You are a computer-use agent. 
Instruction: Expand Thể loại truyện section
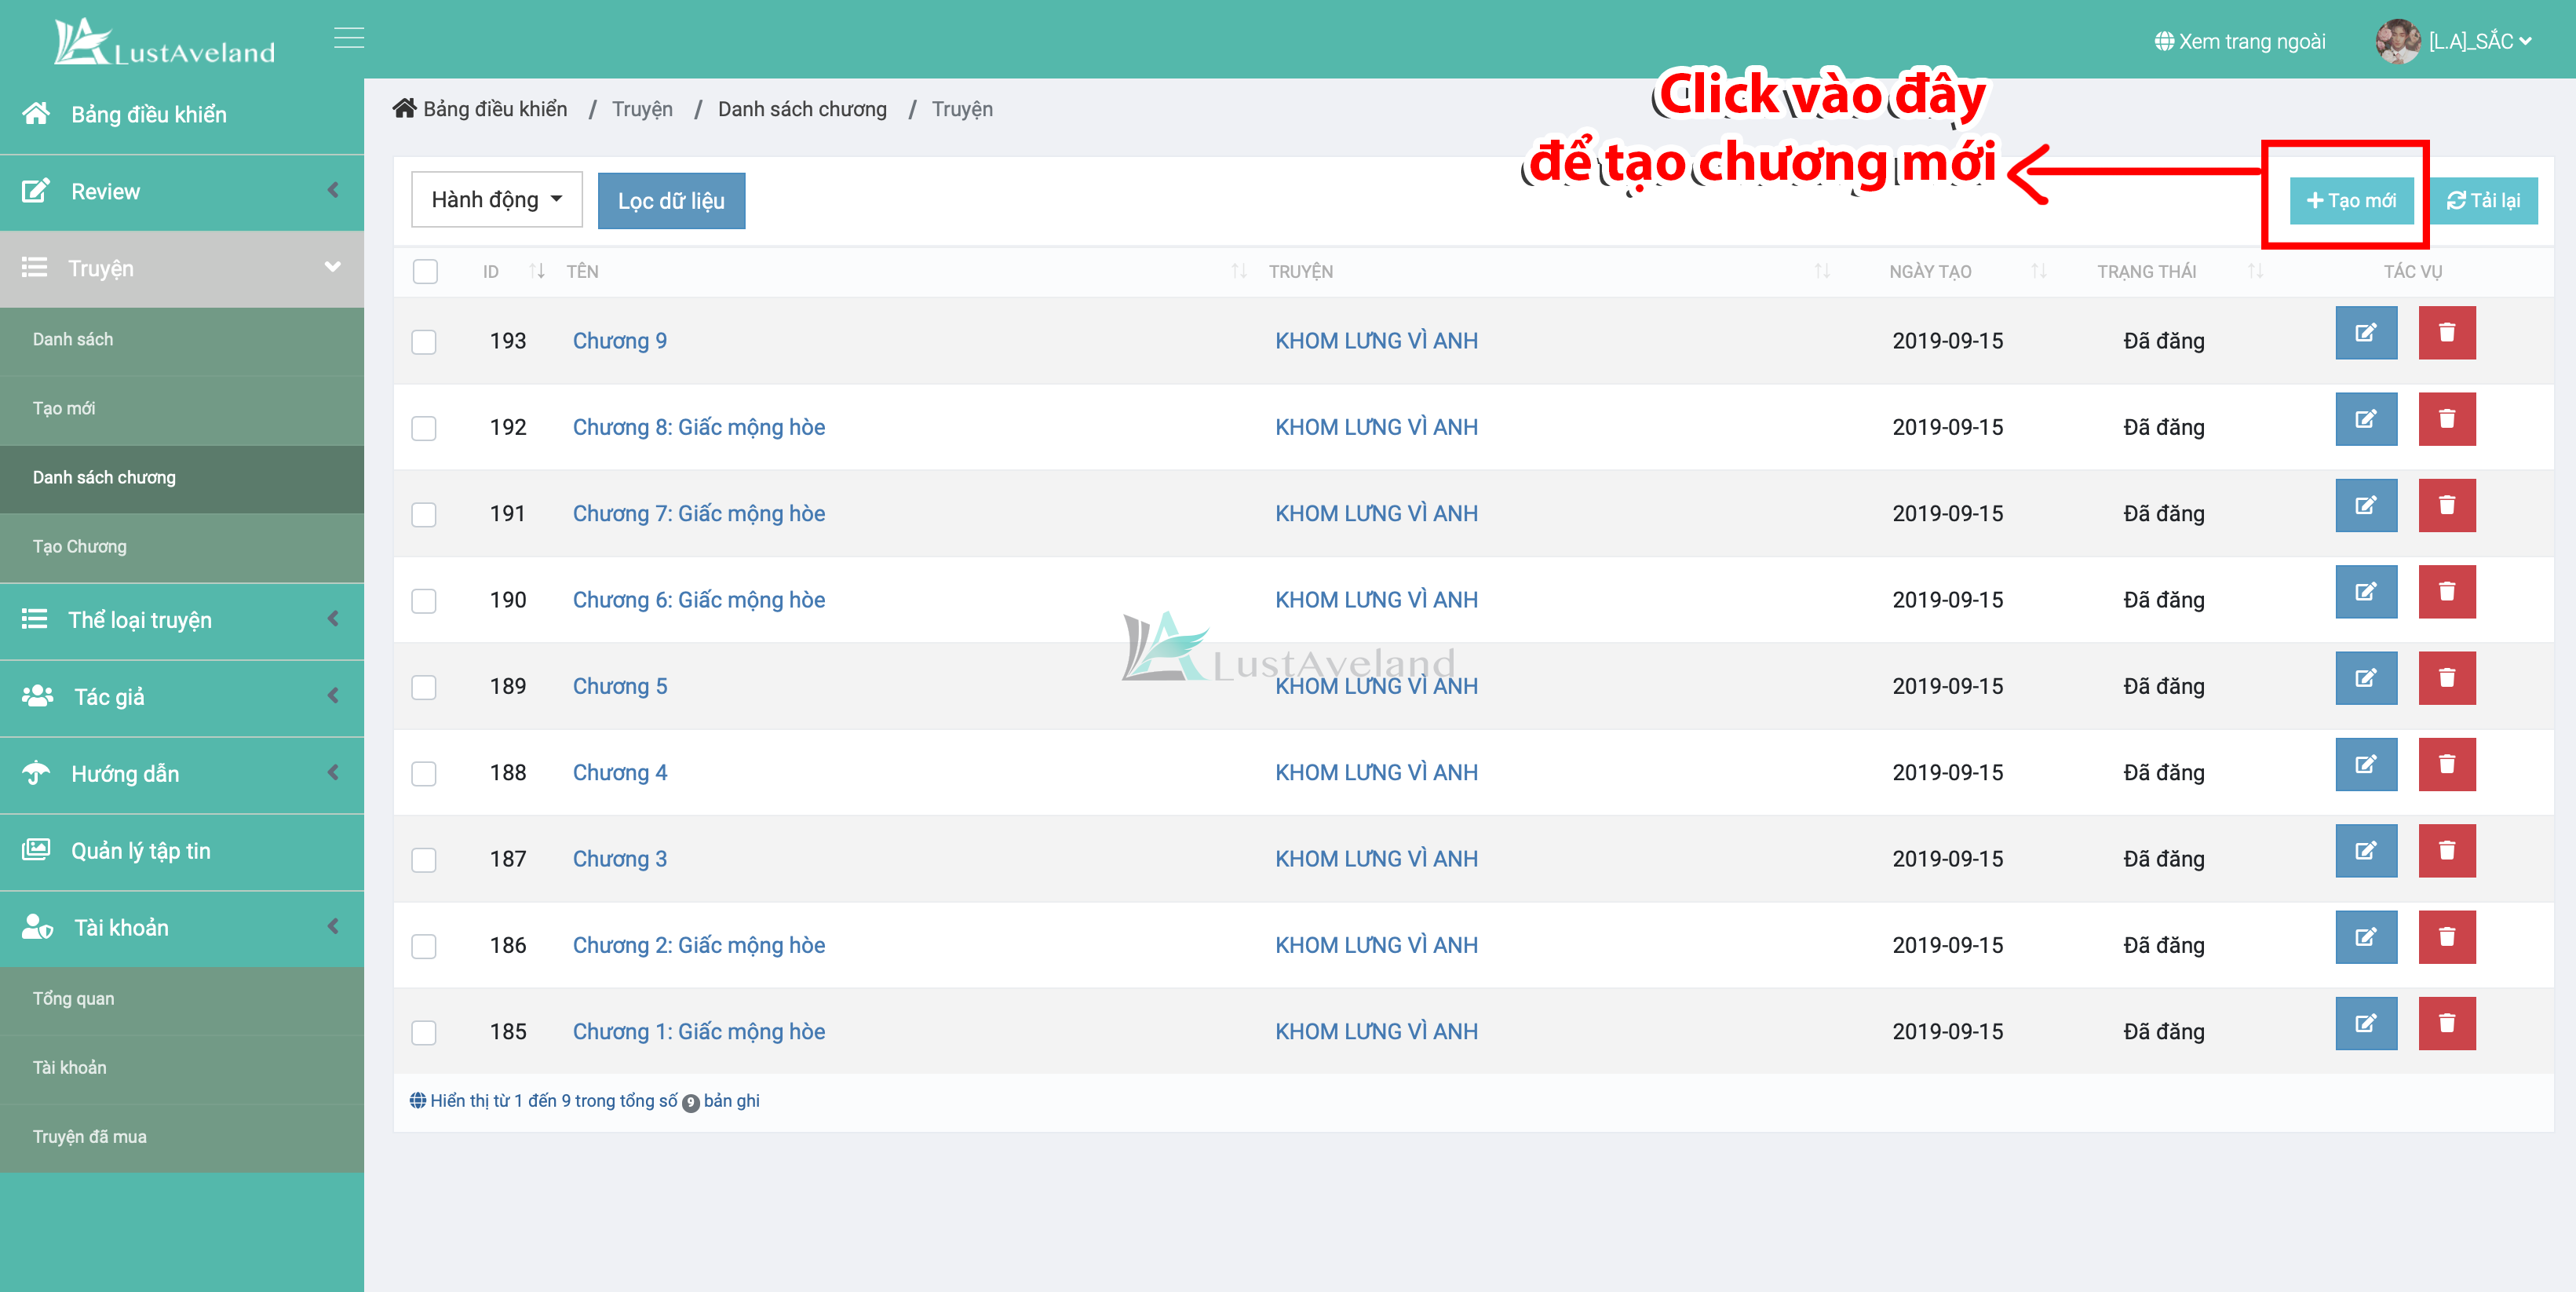182,620
